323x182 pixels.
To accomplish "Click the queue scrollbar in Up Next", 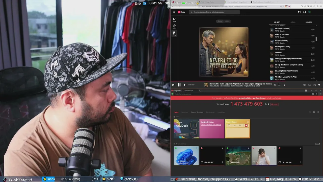I will click(x=316, y=38).
